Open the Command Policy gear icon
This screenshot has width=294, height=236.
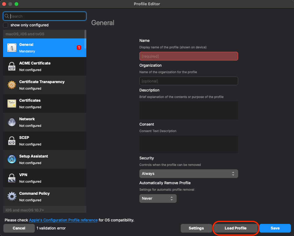(12, 197)
